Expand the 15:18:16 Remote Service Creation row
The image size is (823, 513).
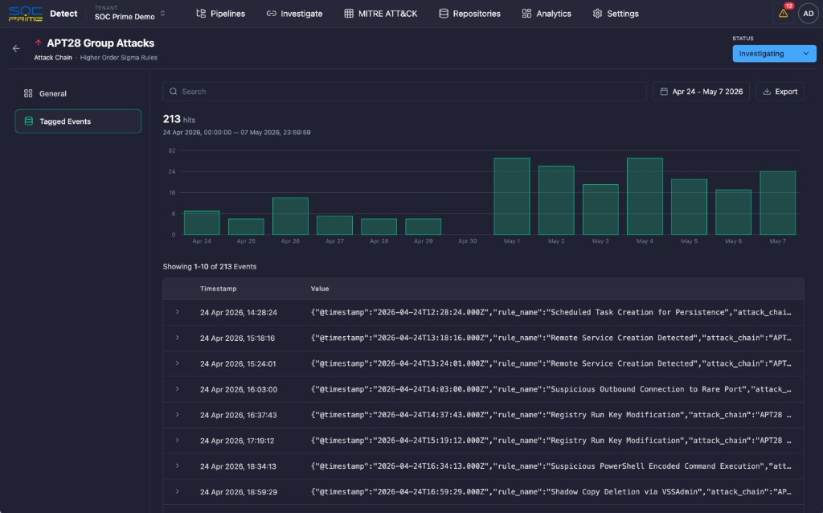point(178,338)
